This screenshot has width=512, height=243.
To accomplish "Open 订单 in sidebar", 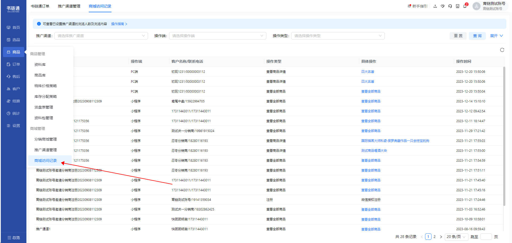I will (13, 64).
